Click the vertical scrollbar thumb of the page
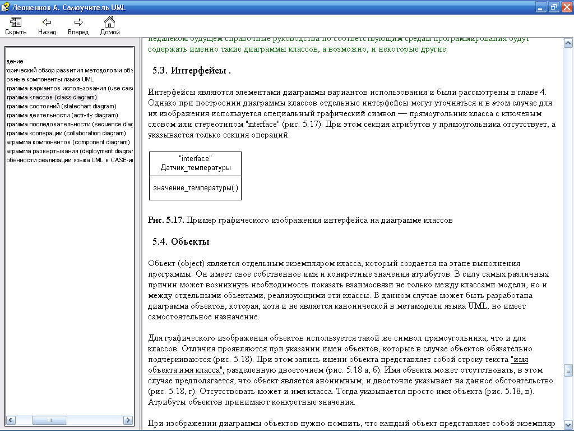Screen dimensions: 574x431 (x=568, y=370)
